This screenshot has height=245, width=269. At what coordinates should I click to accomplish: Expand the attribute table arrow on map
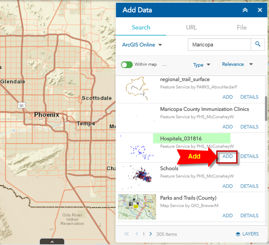[x=52, y=242]
